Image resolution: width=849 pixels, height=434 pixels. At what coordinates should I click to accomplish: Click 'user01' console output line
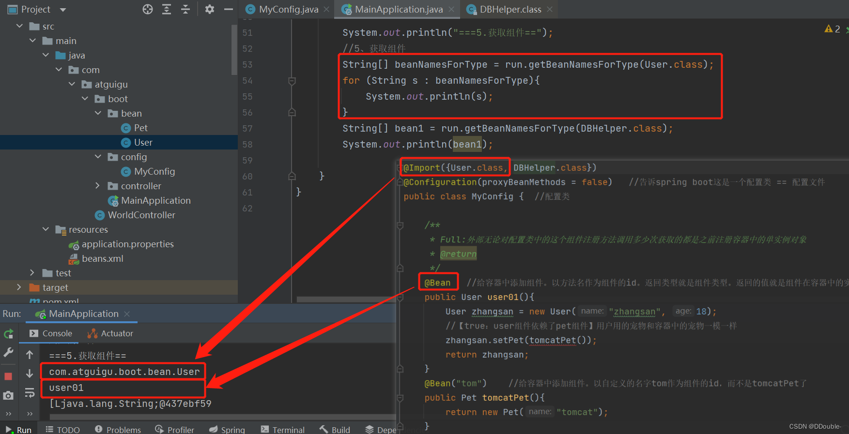click(66, 388)
